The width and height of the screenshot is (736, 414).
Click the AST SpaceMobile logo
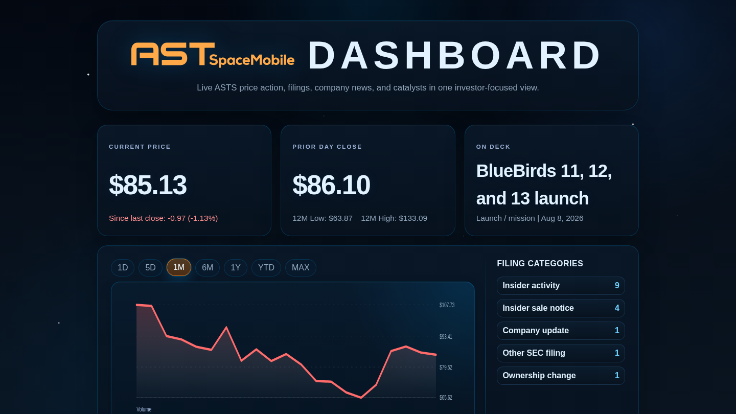[213, 55]
